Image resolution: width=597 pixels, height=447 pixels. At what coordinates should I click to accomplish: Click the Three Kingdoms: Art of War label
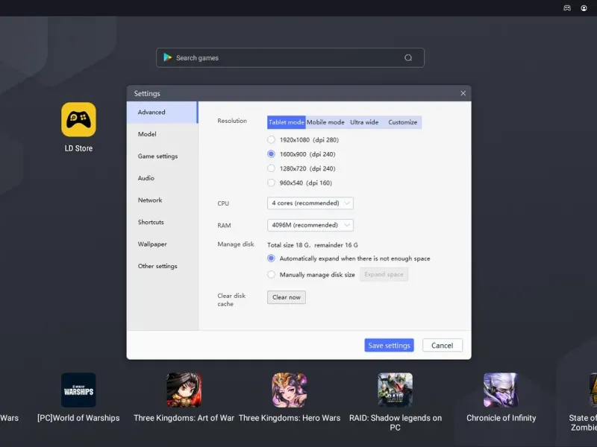[x=184, y=418]
